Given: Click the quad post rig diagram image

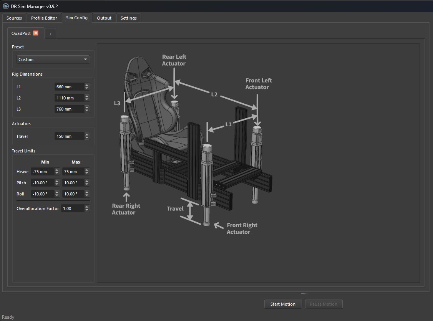Looking at the screenshot, I should coord(193,145).
